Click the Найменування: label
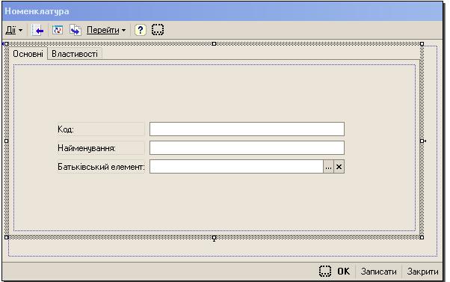Screen dimensions: 450x282 (87, 148)
